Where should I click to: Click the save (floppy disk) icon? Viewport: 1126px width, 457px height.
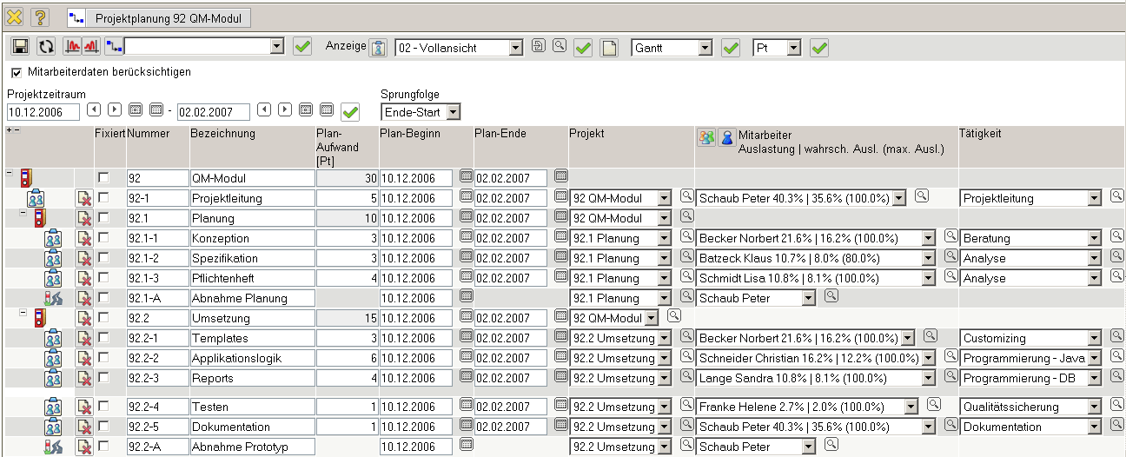tap(20, 47)
